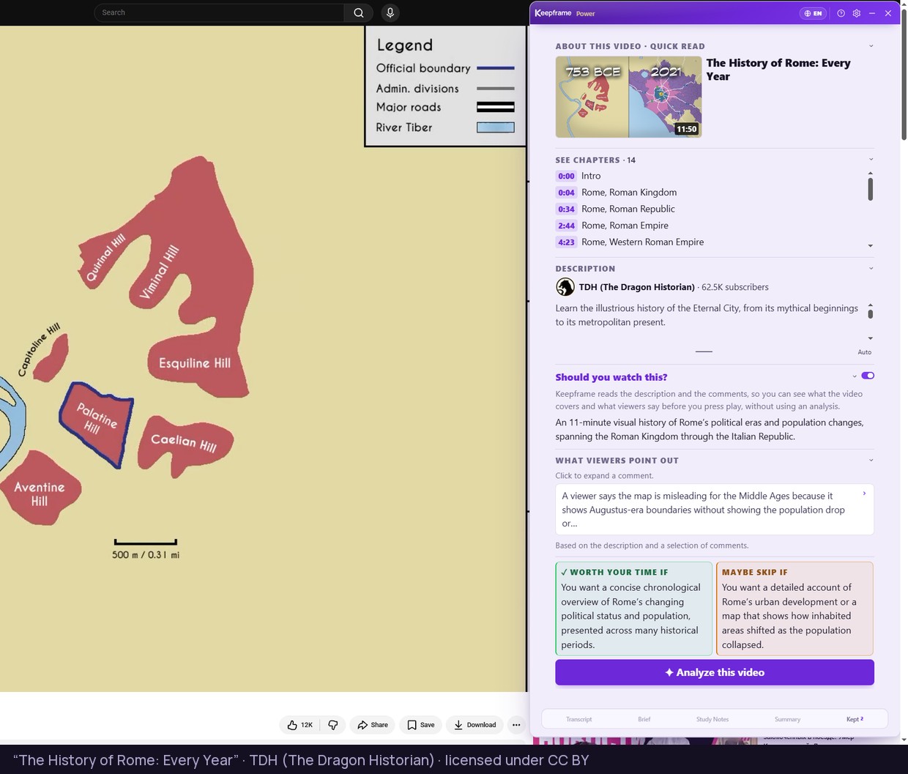The height and width of the screenshot is (774, 908).
Task: Save the video to a playlist
Action: coord(420,725)
